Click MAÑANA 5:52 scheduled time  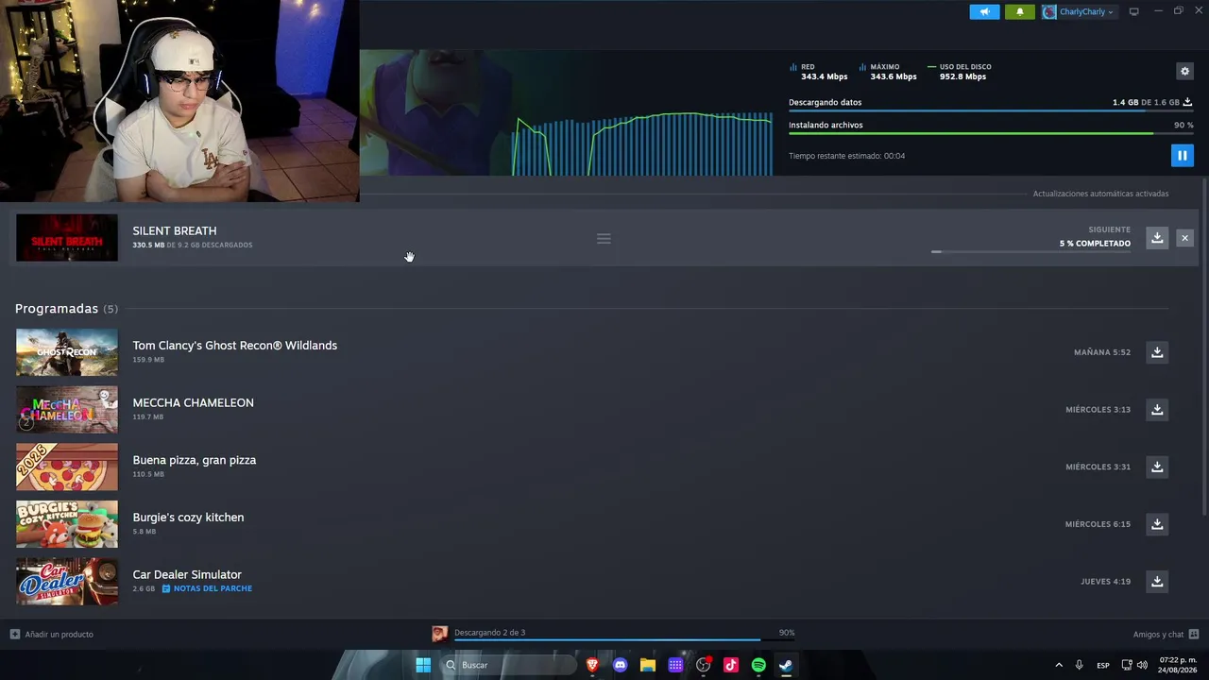pyautogui.click(x=1102, y=352)
